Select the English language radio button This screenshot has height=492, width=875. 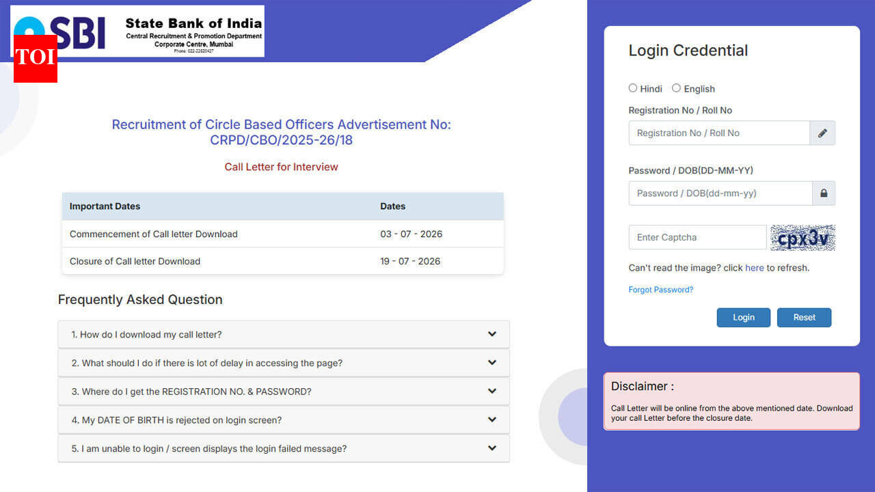pos(677,88)
